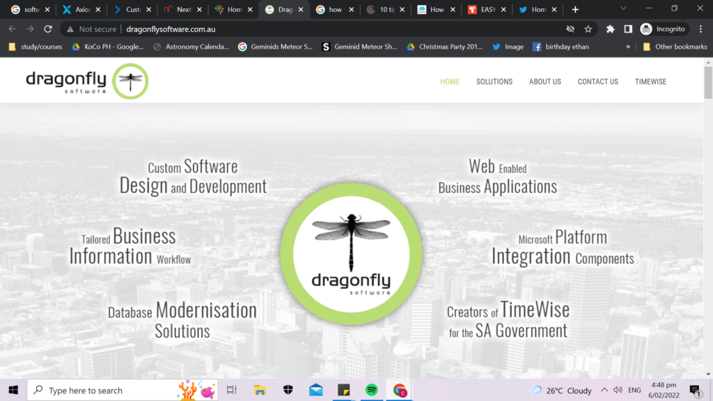Open the tab search chevron

click(x=623, y=8)
